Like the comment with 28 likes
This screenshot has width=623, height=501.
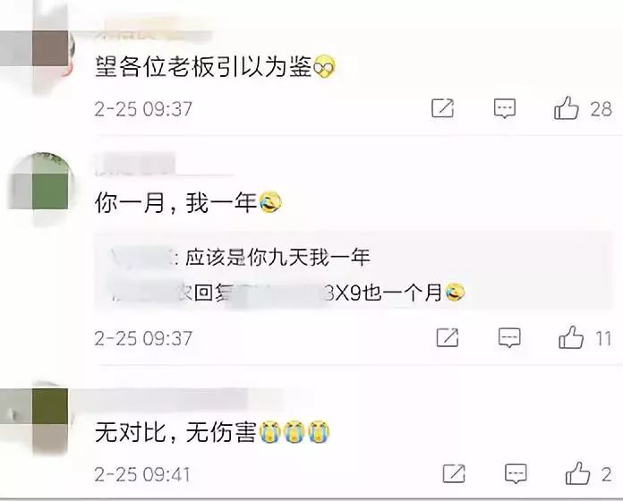(x=567, y=108)
